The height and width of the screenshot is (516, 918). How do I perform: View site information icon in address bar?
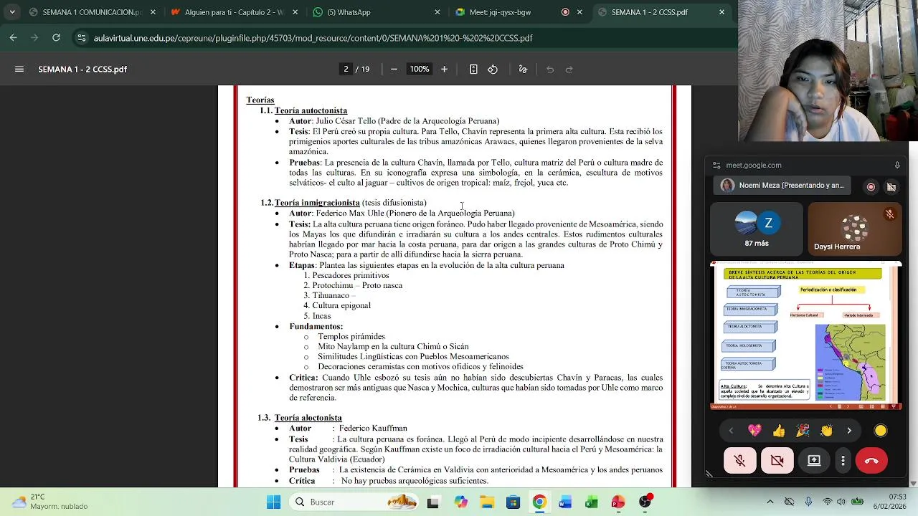coord(82,38)
